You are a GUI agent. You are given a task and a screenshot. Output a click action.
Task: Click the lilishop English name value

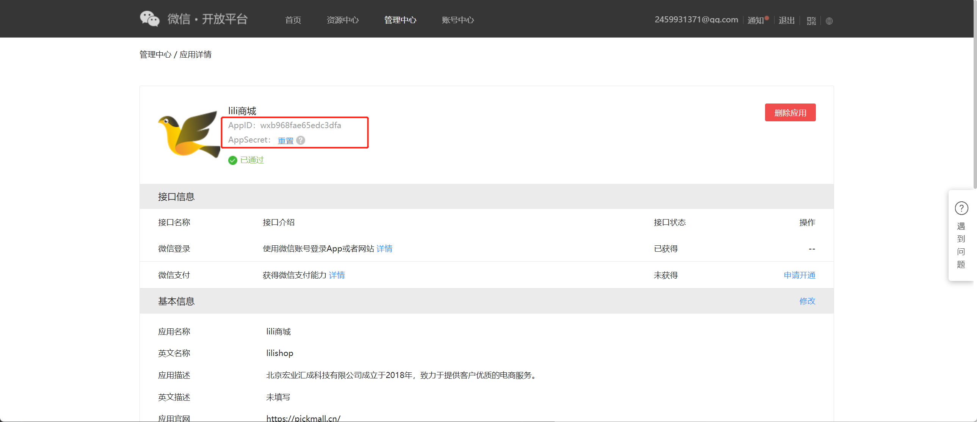(279, 353)
